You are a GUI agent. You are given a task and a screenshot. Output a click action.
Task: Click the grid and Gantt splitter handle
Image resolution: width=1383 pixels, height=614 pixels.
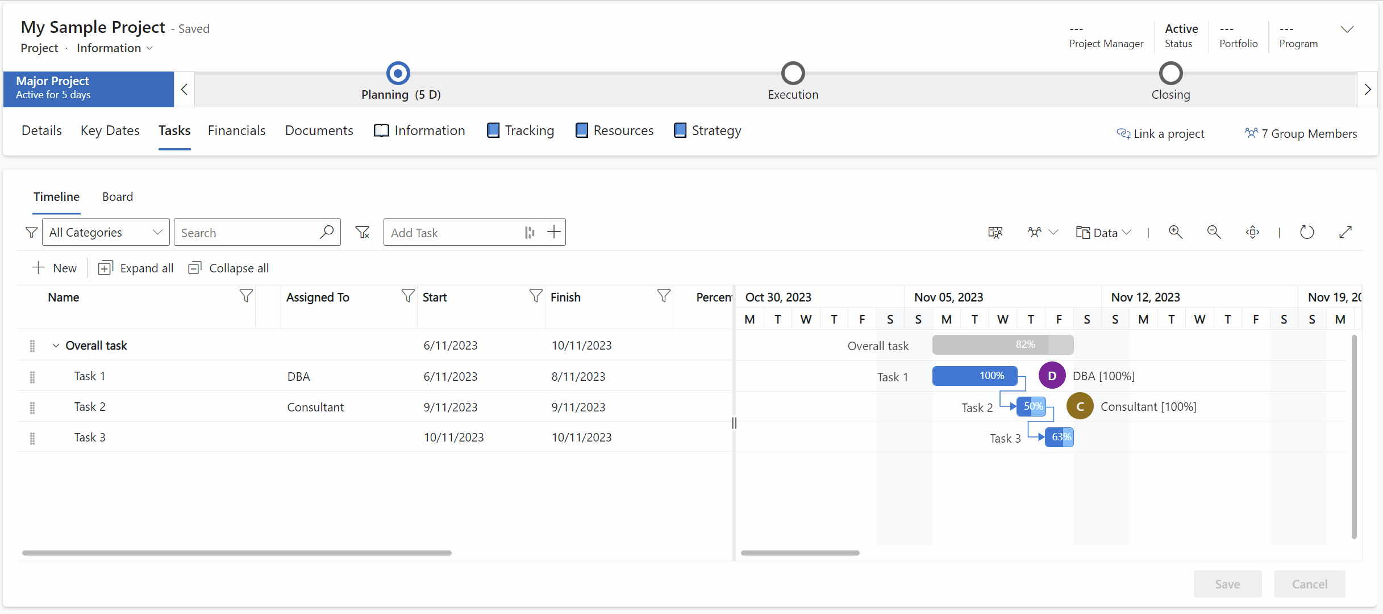pyautogui.click(x=734, y=423)
